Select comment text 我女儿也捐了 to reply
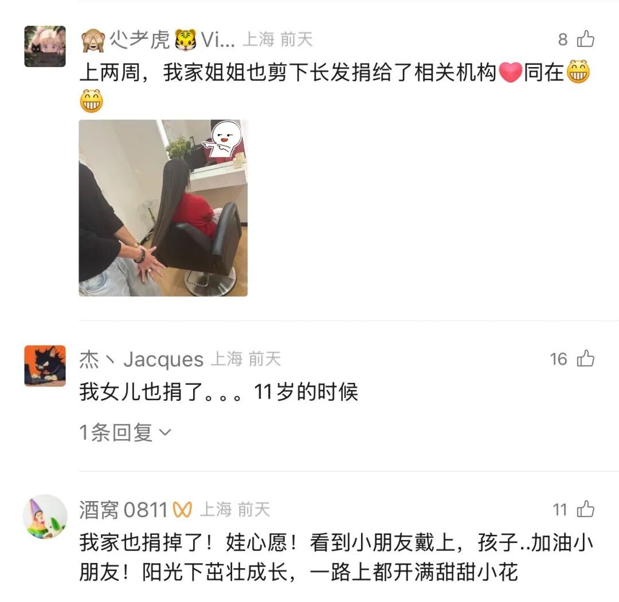 tap(141, 392)
